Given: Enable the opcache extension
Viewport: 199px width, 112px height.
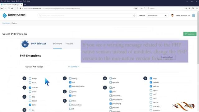Looking at the screenshot, I should click(111, 82).
